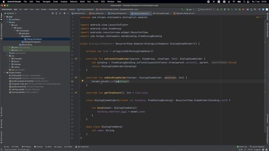Viewport: 269px width, 151px height.
Task: Switch to MainActivity.kt editor tab
Action: [79, 13]
